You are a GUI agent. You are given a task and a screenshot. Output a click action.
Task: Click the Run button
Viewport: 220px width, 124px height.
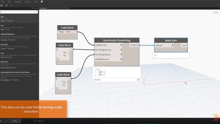(15, 121)
